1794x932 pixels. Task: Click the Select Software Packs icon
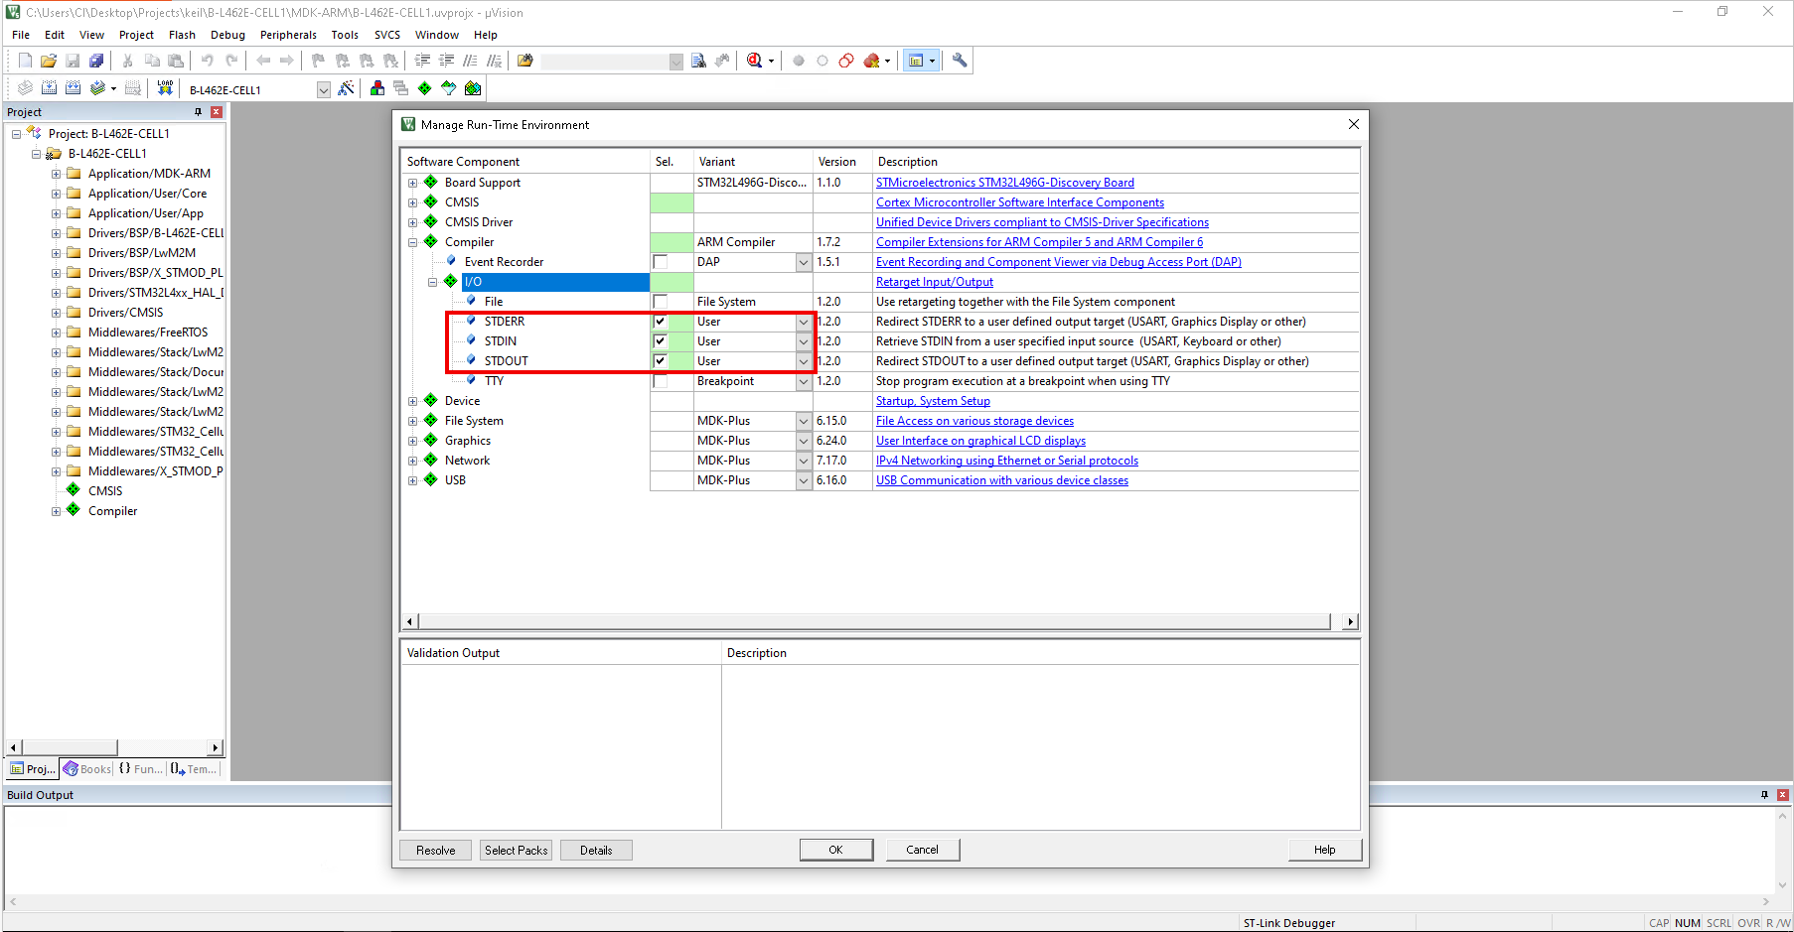(x=449, y=88)
